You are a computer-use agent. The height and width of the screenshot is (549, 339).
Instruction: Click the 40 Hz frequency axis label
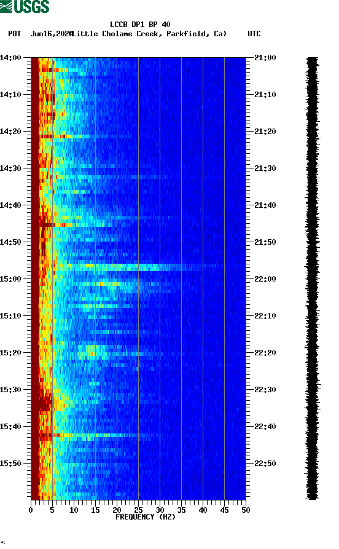tap(203, 510)
